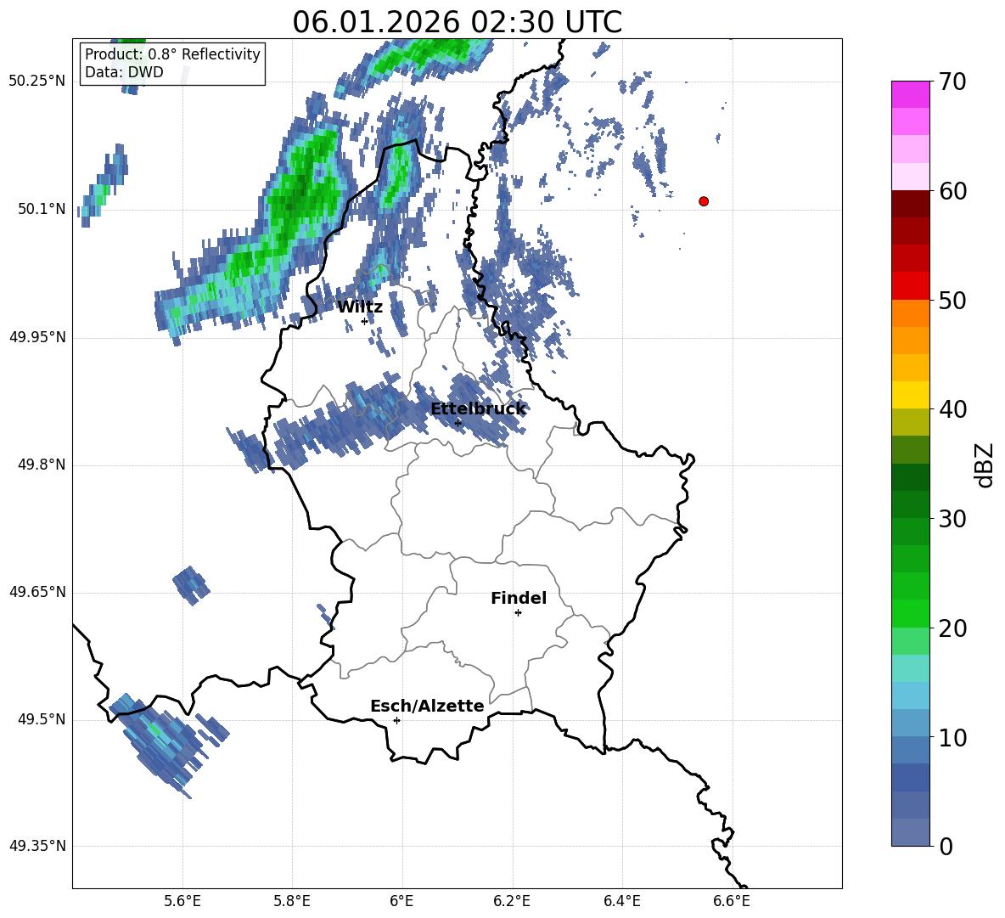1005x918 pixels.
Task: Click the Data: DWD text
Action: pyautogui.click(x=124, y=72)
